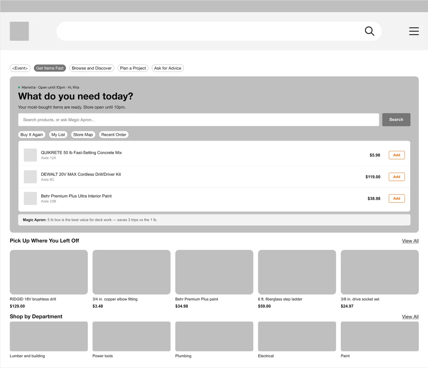Select the <Event> tab pill
428x368 pixels.
(x=20, y=68)
